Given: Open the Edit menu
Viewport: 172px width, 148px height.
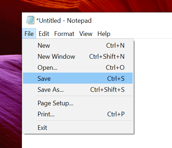Looking at the screenshot, I should pos(44,34).
